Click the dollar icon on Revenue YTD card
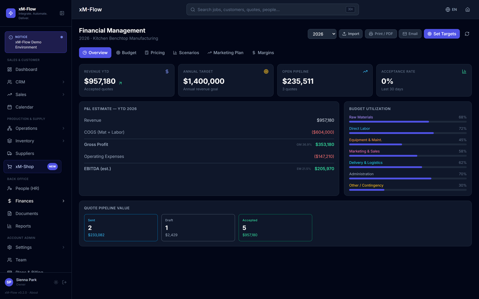Image resolution: width=479 pixels, height=299 pixels. [x=167, y=71]
